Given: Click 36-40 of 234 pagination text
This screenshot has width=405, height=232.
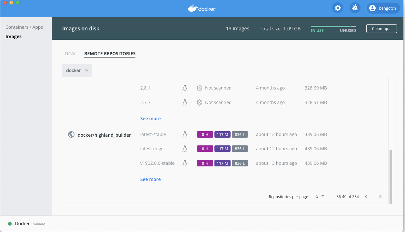Looking at the screenshot, I should (x=348, y=196).
